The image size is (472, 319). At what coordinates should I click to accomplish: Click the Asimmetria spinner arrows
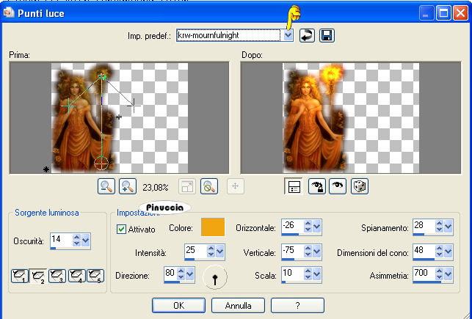[x=440, y=274]
